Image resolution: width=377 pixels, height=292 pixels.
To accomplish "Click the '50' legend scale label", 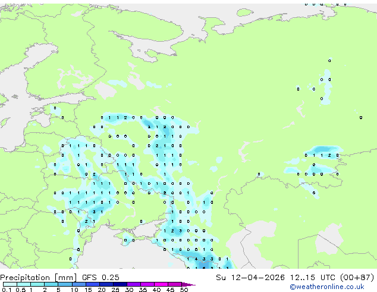I will (184, 290).
